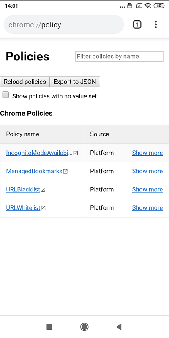Tap the Android back navigation button

tap(119, 327)
